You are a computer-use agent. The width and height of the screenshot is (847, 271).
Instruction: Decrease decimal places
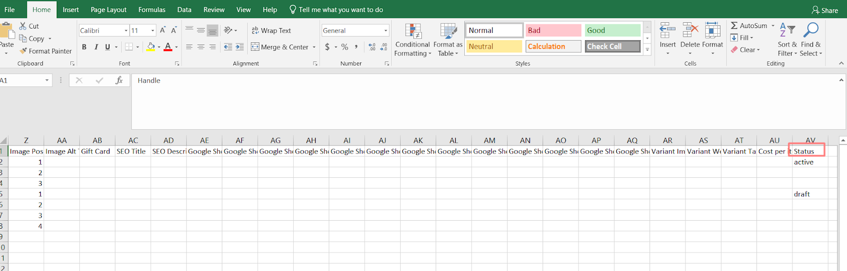[x=384, y=47]
